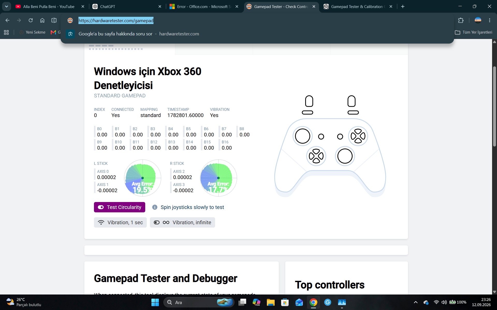
Task: Click the taskbar Ara search box
Action: pyautogui.click(x=199, y=302)
